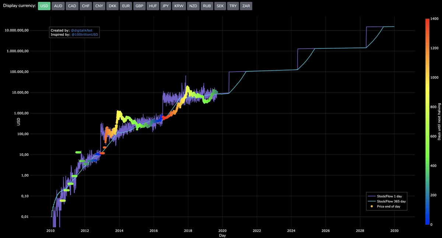442x238 pixels.
Task: Select EUR as display currency
Action: (x=126, y=6)
